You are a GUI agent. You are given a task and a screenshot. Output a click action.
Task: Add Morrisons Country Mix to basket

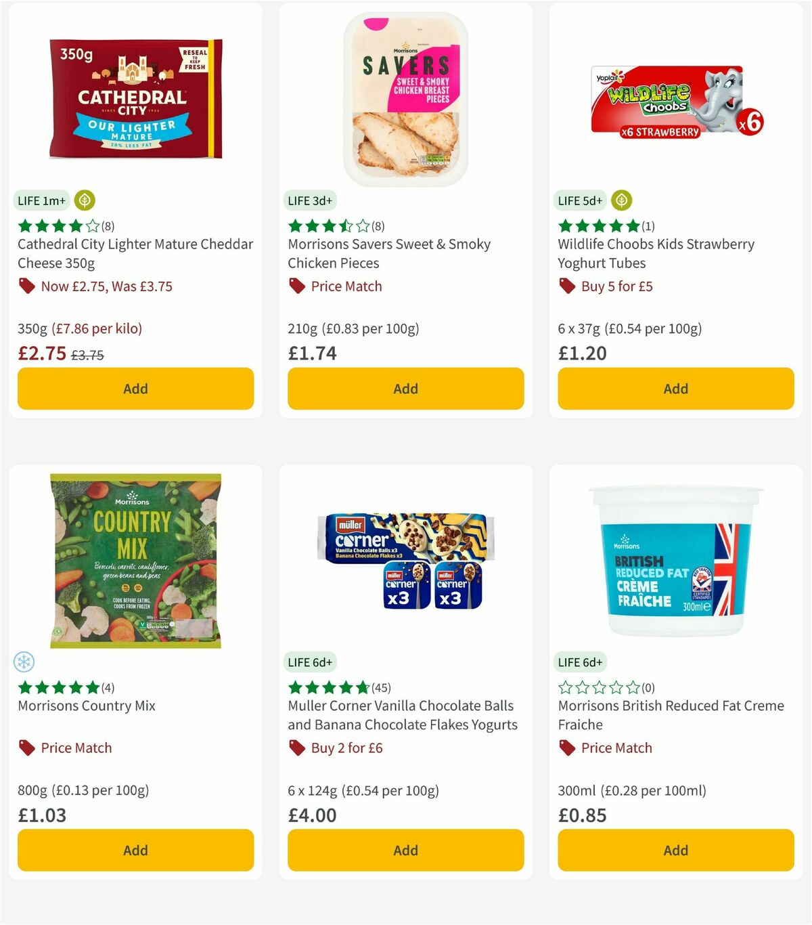pyautogui.click(x=135, y=850)
